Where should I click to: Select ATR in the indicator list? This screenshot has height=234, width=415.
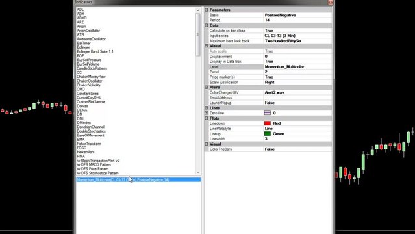(x=81, y=34)
